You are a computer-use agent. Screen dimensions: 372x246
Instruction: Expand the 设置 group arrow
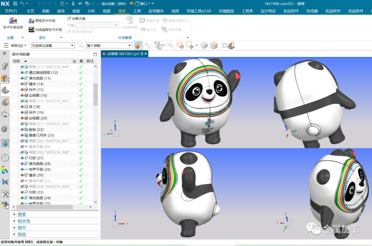coord(23,37)
